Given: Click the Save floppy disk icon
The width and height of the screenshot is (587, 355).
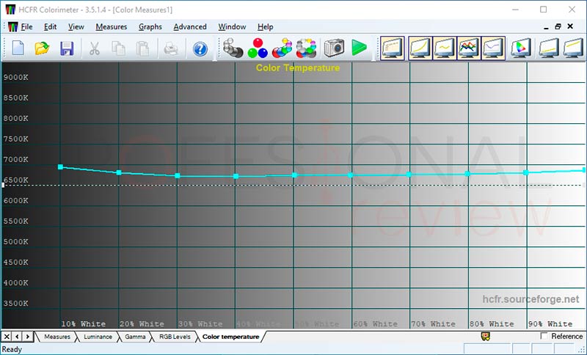Looking at the screenshot, I should (x=67, y=48).
